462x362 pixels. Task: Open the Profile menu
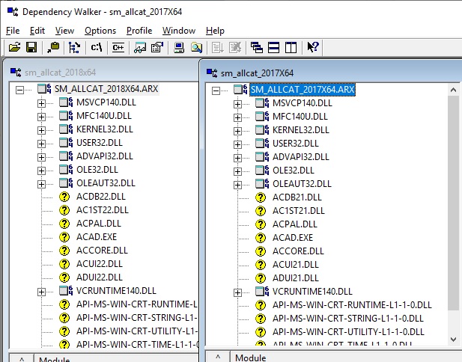pyautogui.click(x=139, y=31)
